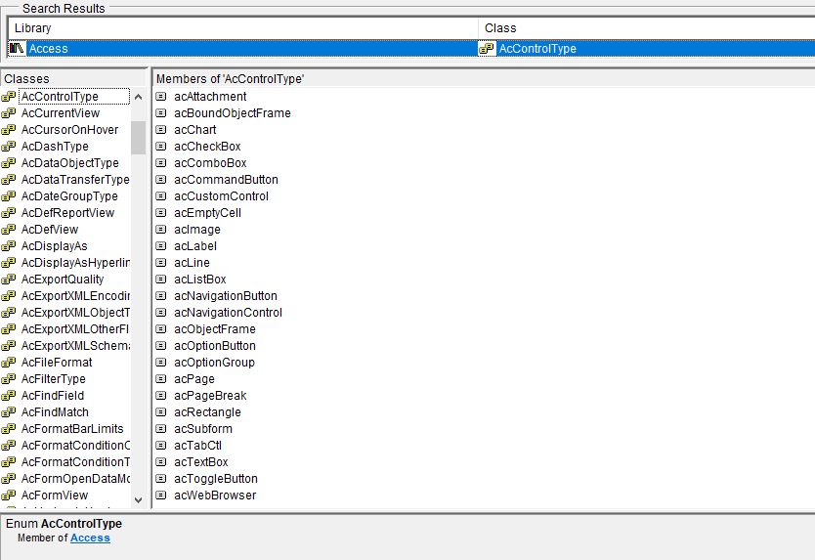Select the acPage member
Viewport: 815px width, 560px height.
tap(193, 379)
